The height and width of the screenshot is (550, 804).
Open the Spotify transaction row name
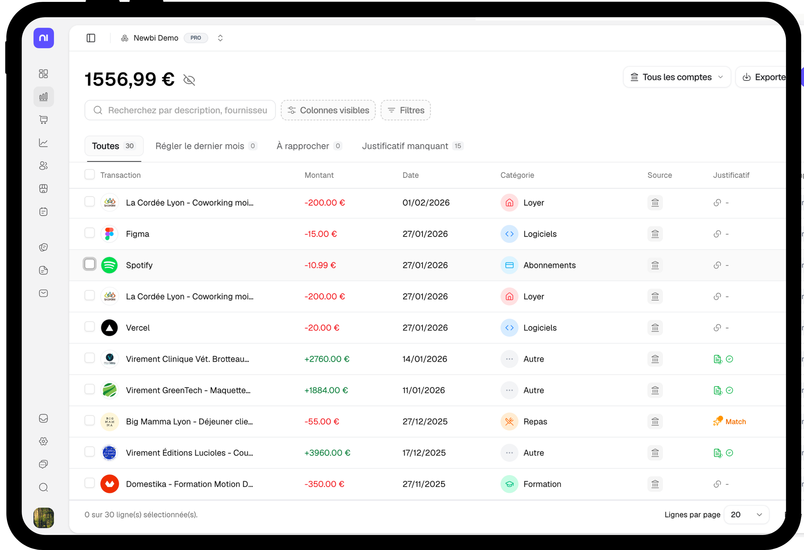click(x=139, y=265)
